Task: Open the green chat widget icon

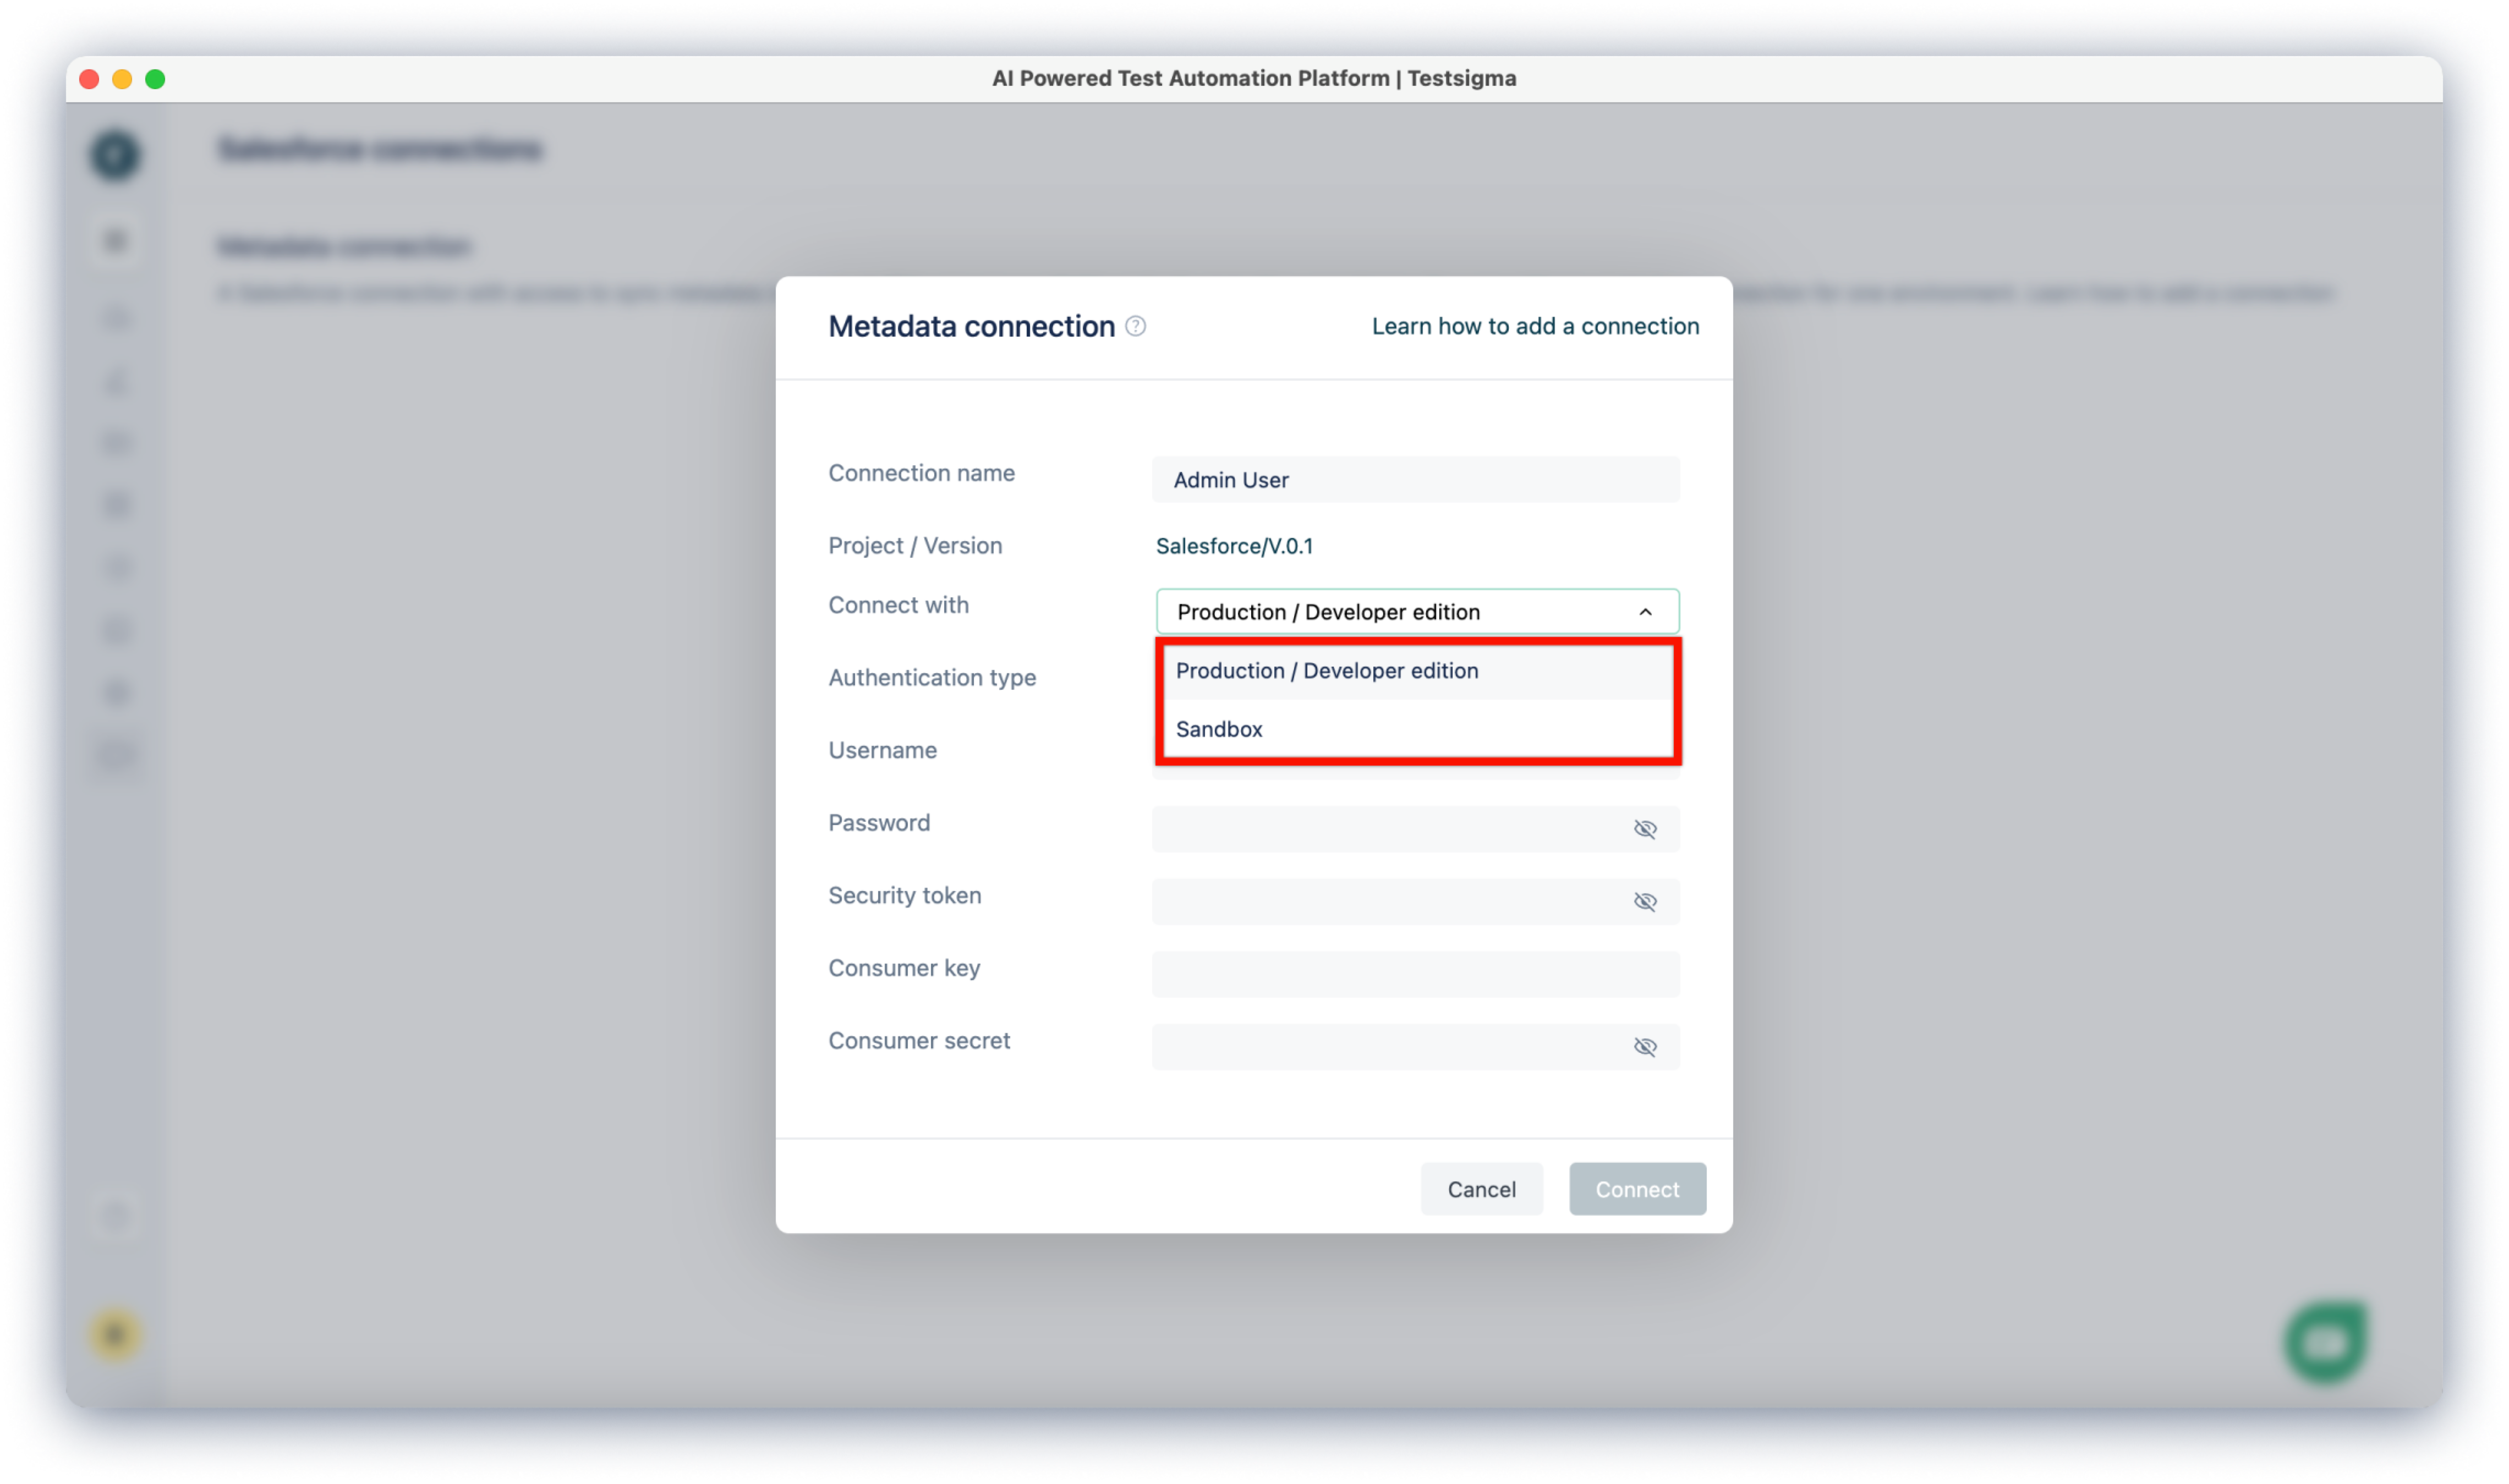Action: (x=2325, y=1342)
